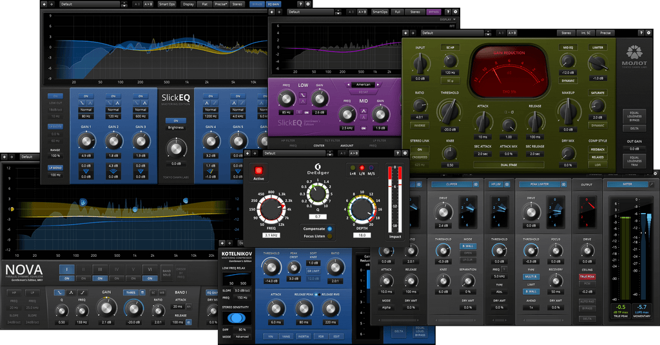This screenshot has height=345, width=660.
Task: Open SlickEQ Mastering Default preset dropdown
Action: click(x=90, y=5)
